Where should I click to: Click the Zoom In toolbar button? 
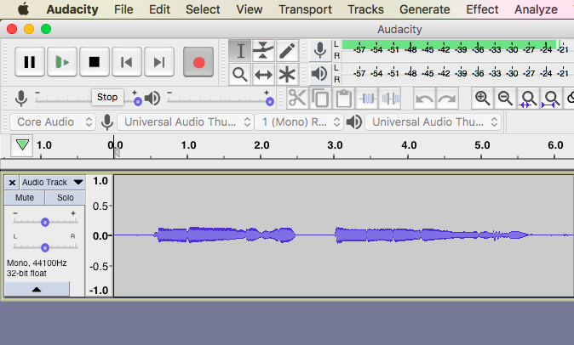(482, 98)
